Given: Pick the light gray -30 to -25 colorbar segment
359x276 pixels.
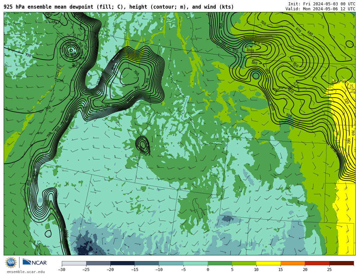Looking at the screenshot, I should tap(74, 263).
